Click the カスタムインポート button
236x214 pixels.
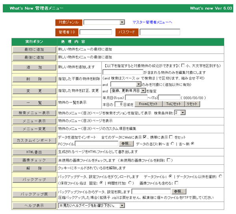(x=34, y=141)
